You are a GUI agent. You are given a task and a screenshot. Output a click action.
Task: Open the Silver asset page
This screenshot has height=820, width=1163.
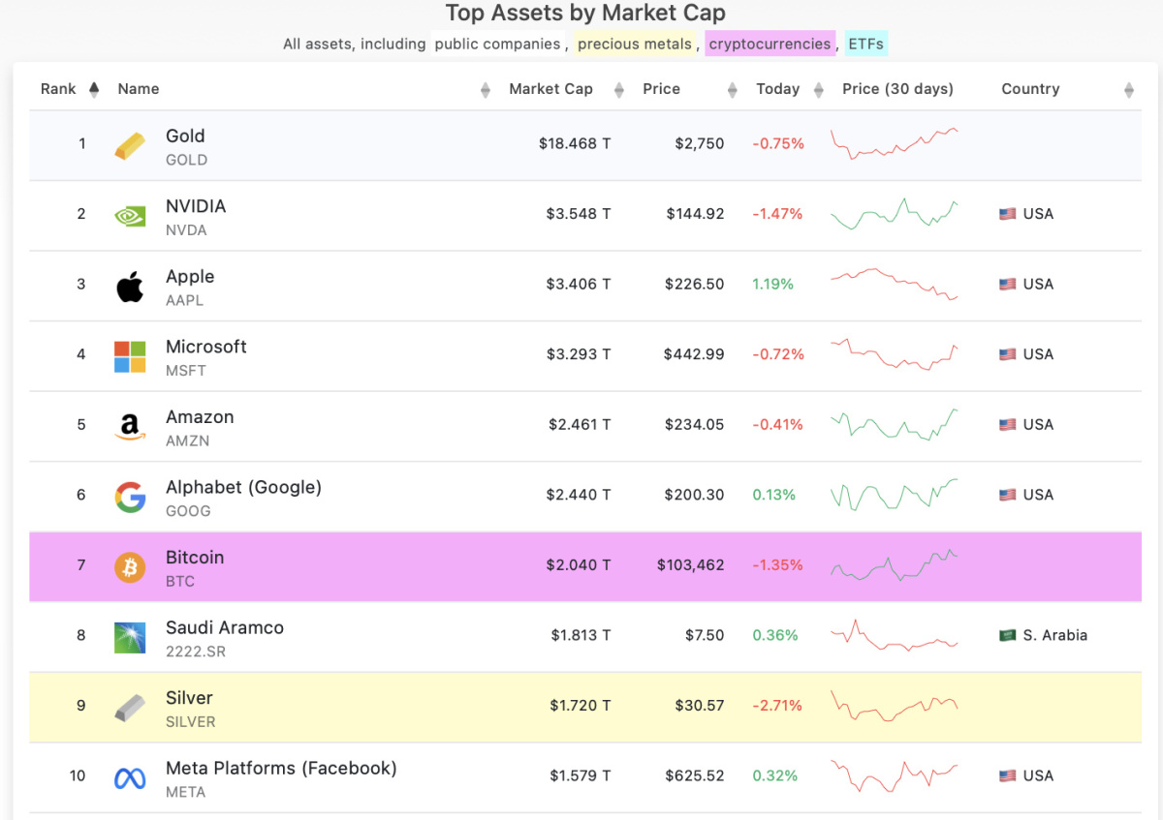click(x=189, y=698)
